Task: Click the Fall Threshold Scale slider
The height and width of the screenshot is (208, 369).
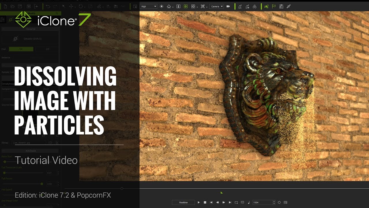Action: [23, 173]
